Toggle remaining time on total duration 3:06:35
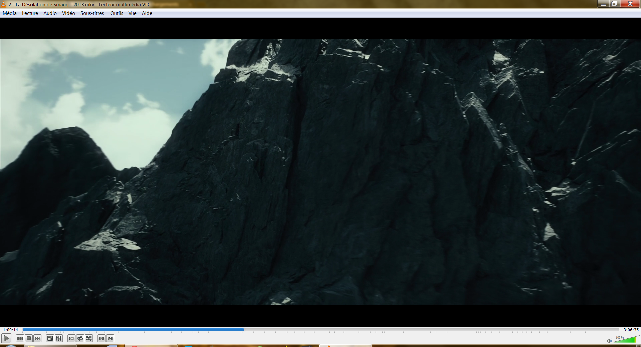 (631, 330)
